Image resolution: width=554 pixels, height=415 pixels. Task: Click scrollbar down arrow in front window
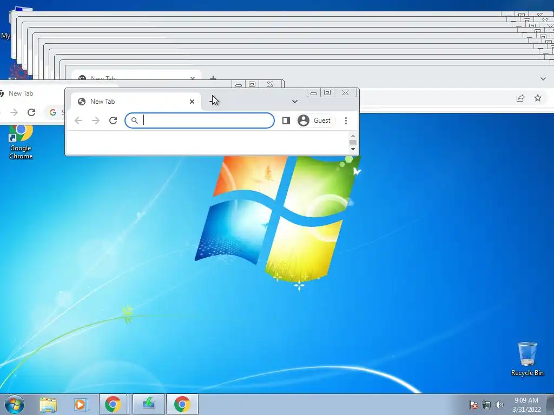pos(353,149)
